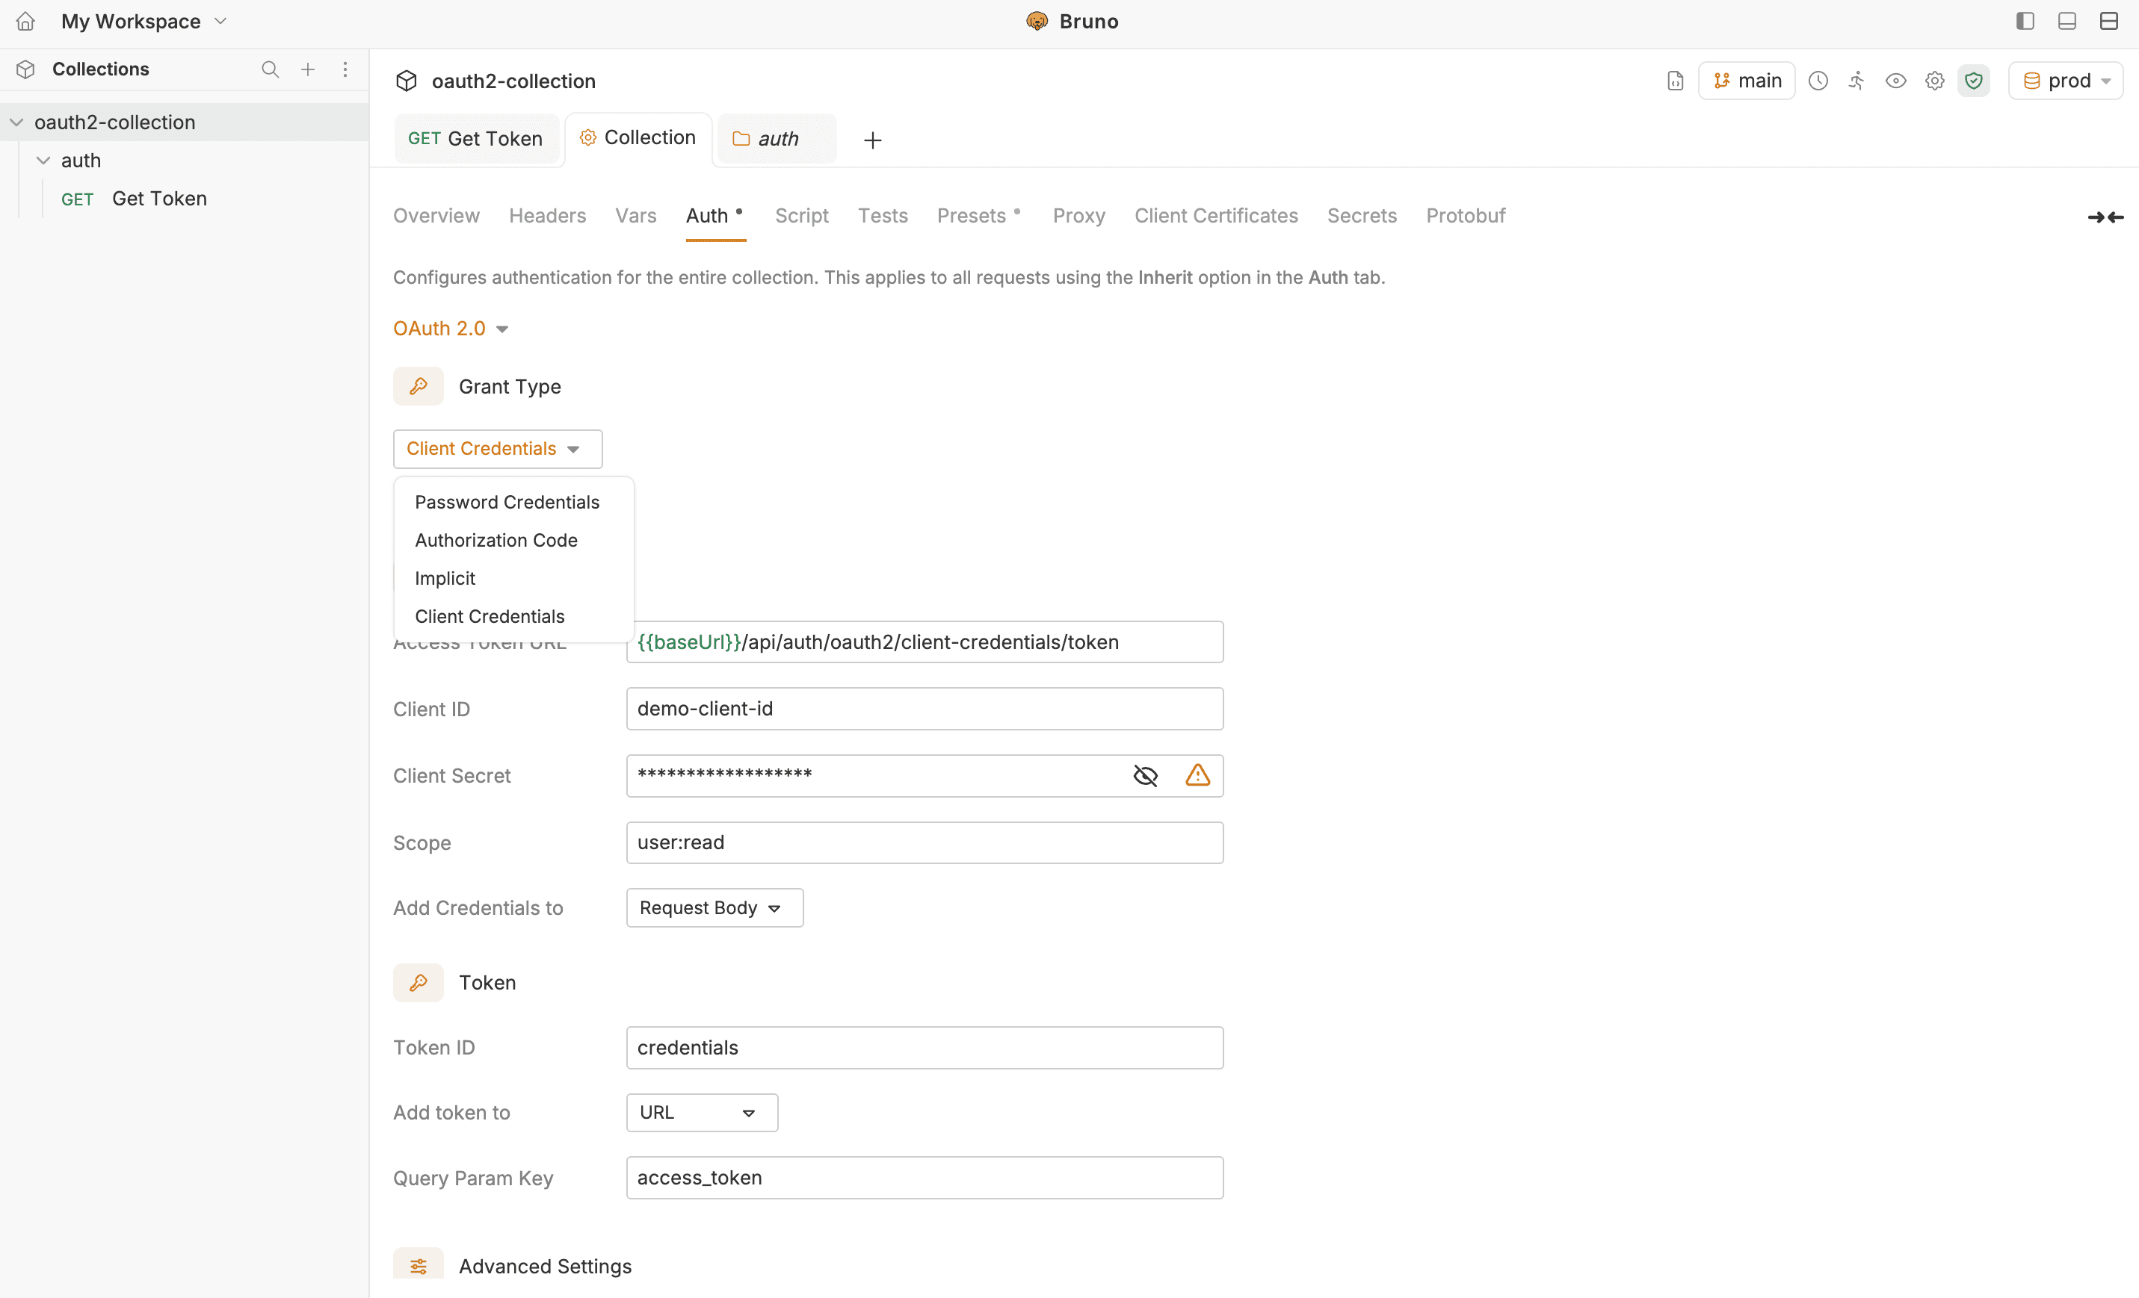Create a new request with the plus icon
The width and height of the screenshot is (2139, 1298).
(x=307, y=69)
